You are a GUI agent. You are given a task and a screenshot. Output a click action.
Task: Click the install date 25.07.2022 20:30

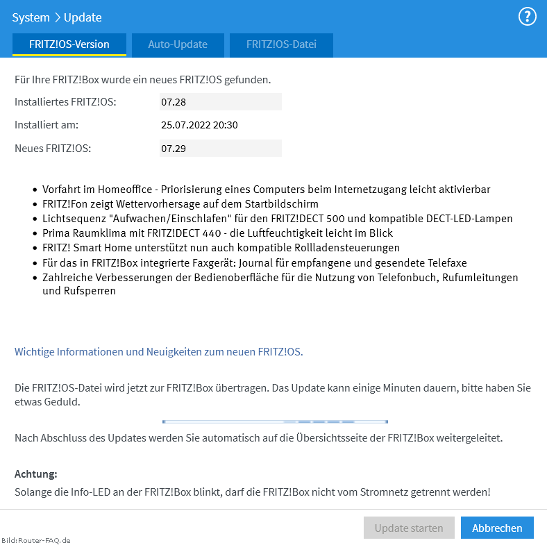coord(199,125)
